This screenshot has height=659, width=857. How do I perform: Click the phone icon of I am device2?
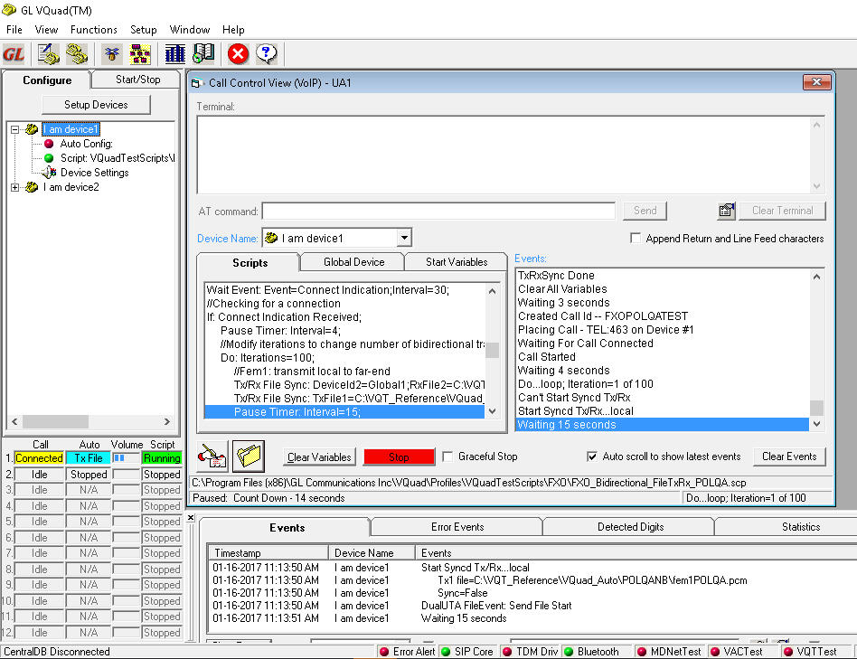(x=32, y=187)
